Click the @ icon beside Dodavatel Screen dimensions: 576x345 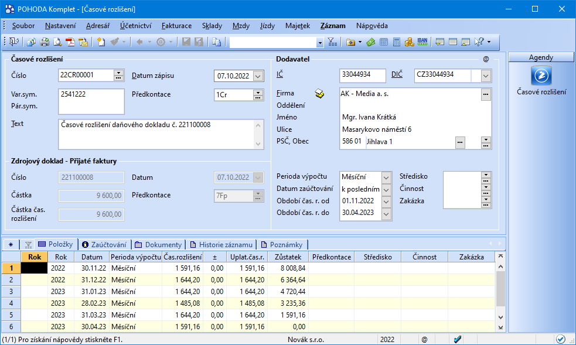point(486,59)
